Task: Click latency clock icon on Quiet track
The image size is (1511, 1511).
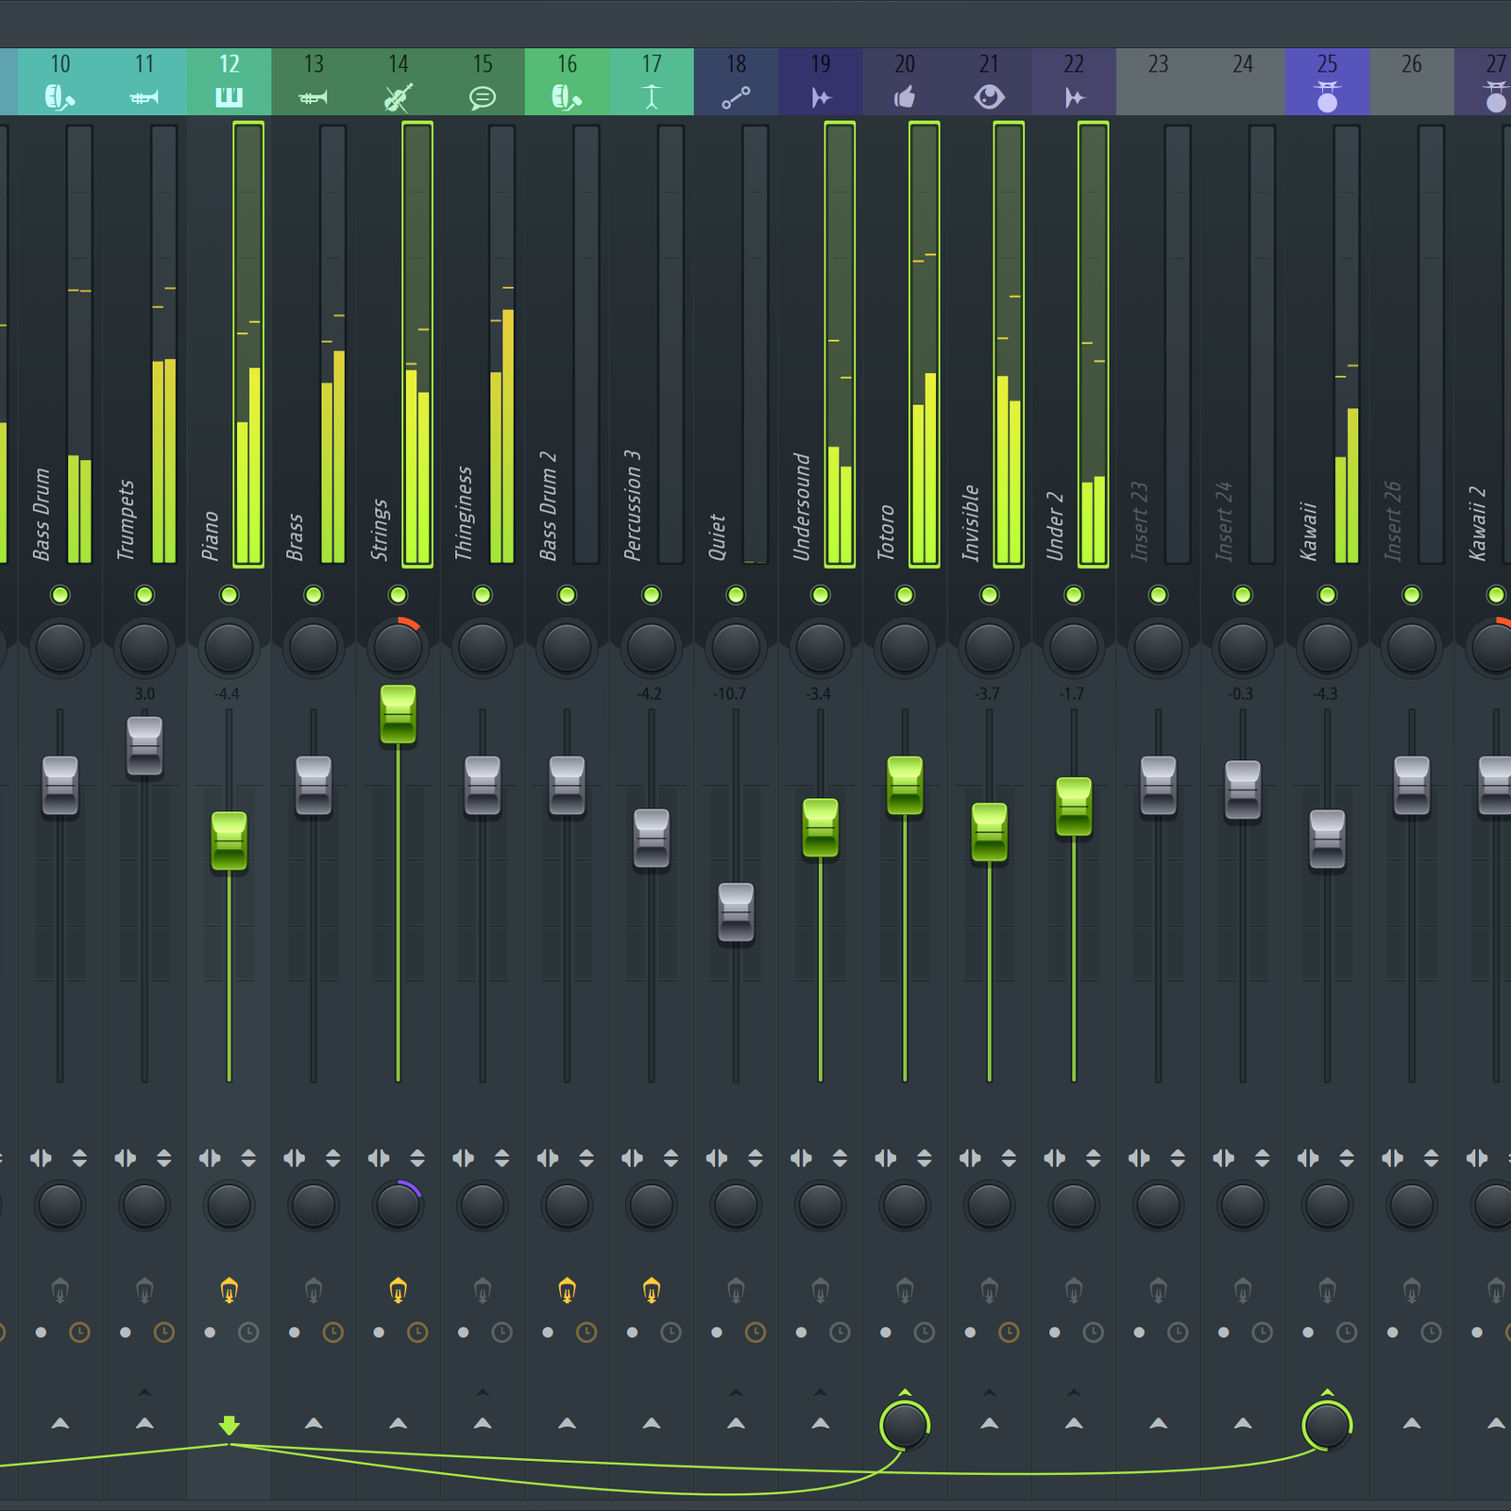Action: pyautogui.click(x=755, y=1333)
